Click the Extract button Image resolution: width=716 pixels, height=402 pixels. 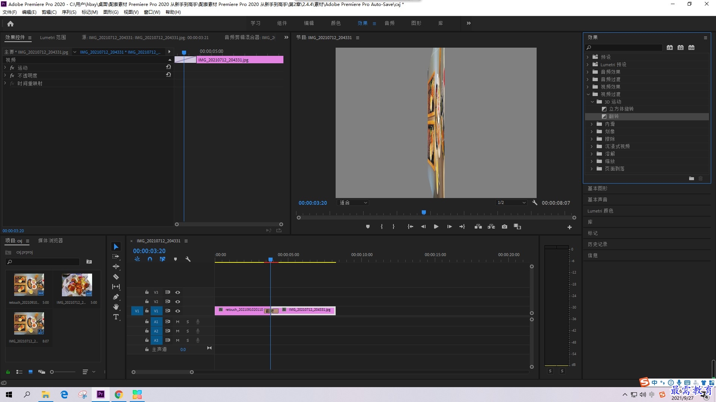coord(491,227)
